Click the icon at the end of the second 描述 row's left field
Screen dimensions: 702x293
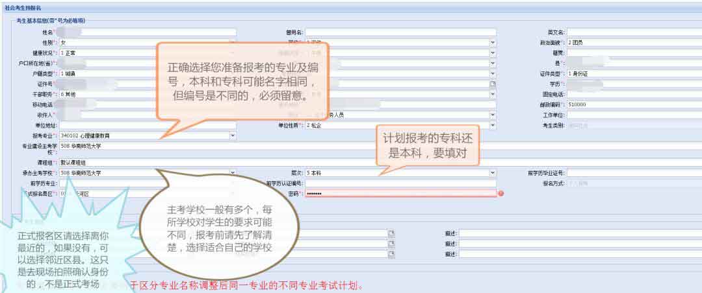[x=391, y=244]
